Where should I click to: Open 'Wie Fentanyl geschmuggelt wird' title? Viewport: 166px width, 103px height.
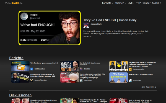(x=44, y=63)
